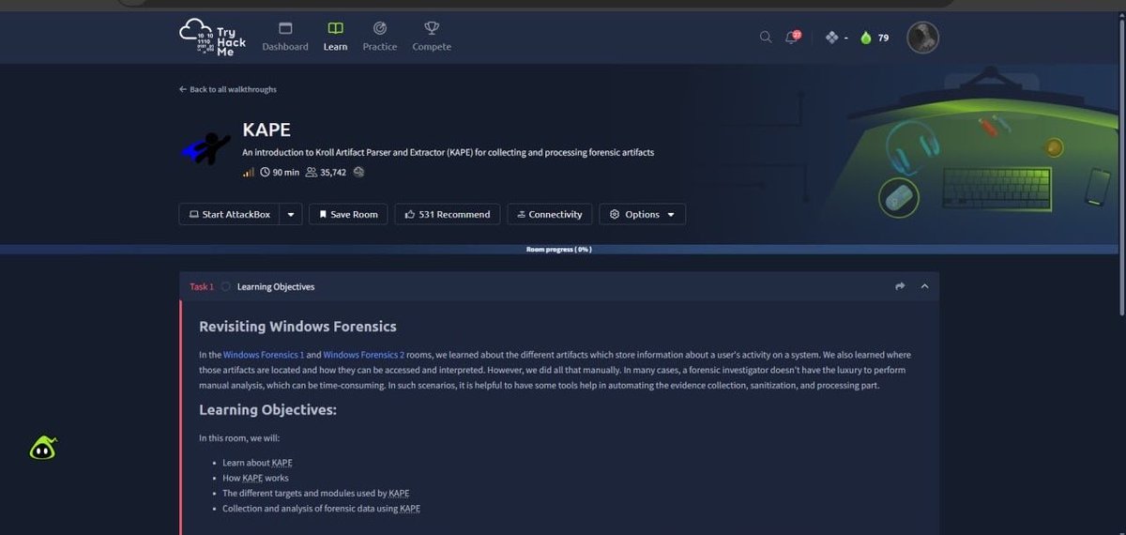The image size is (1126, 535).
Task: Open the user profile avatar
Action: pyautogui.click(x=922, y=38)
